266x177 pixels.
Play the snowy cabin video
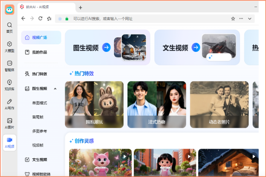254,156
